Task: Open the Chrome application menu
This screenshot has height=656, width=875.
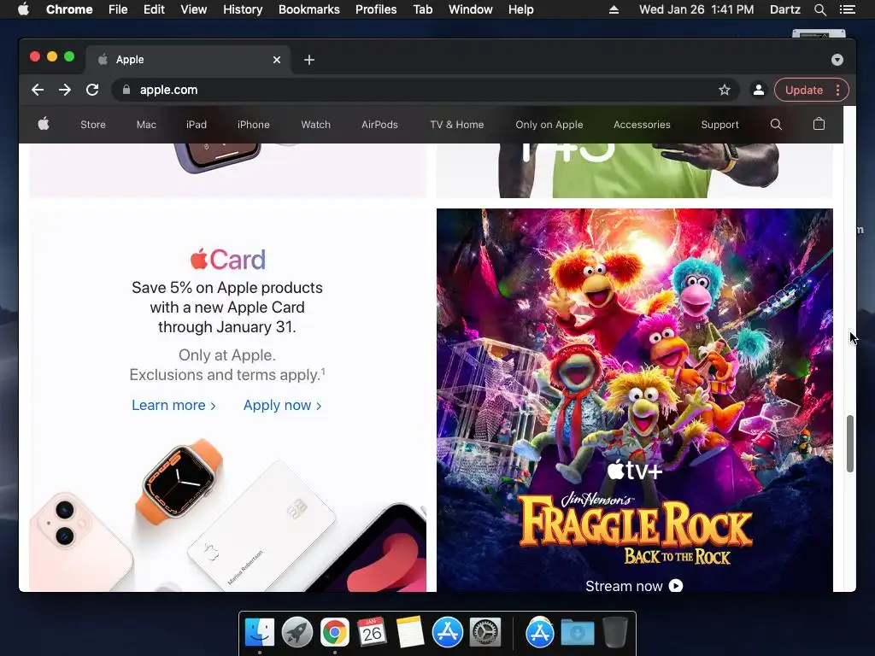Action: [69, 9]
